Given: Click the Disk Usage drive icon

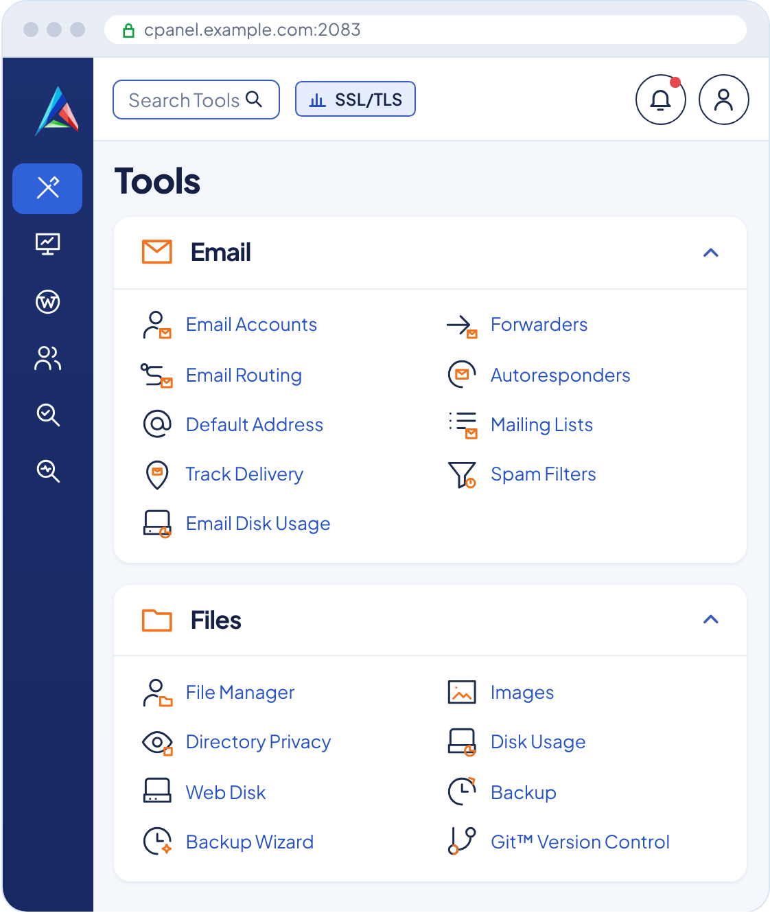Looking at the screenshot, I should coord(462,742).
